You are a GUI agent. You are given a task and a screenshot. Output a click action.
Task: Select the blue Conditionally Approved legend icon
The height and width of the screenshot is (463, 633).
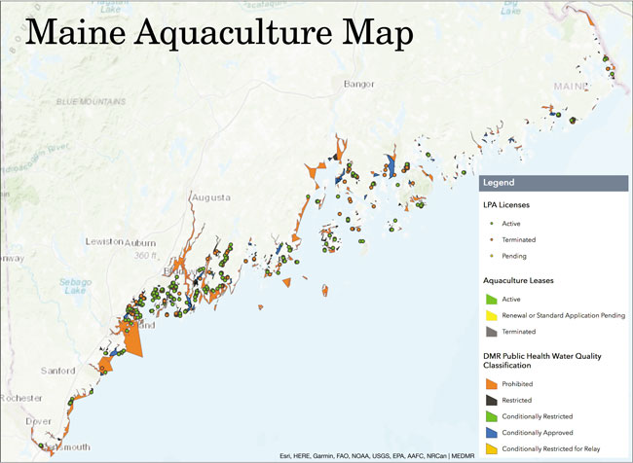491,433
